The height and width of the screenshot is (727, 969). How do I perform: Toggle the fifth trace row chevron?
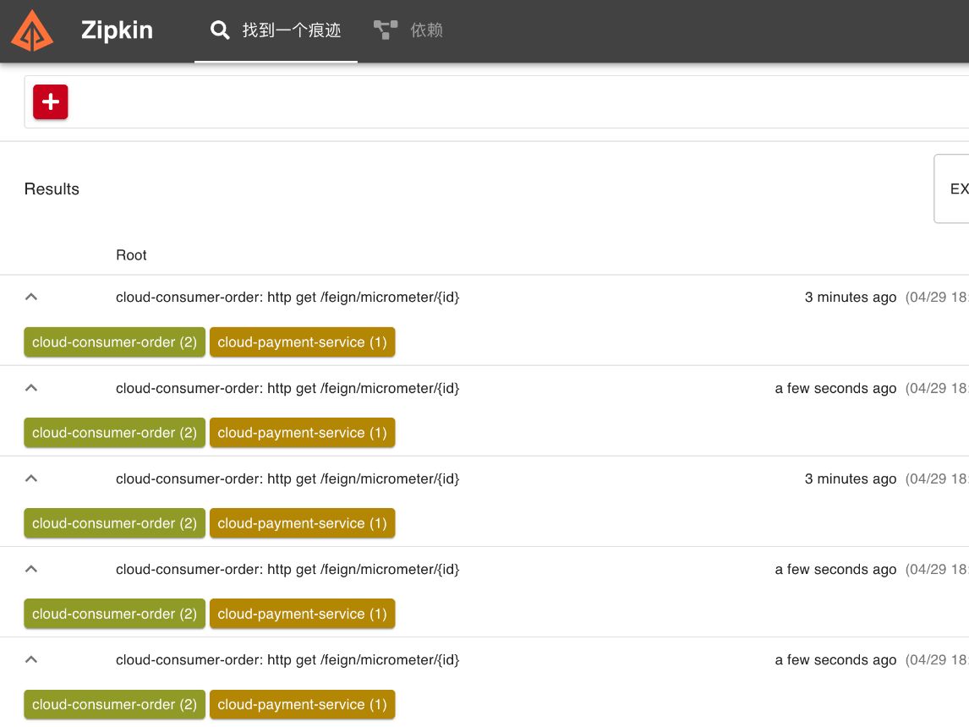tap(31, 659)
